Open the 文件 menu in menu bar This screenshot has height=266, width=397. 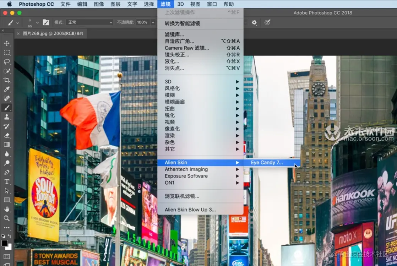[66, 4]
